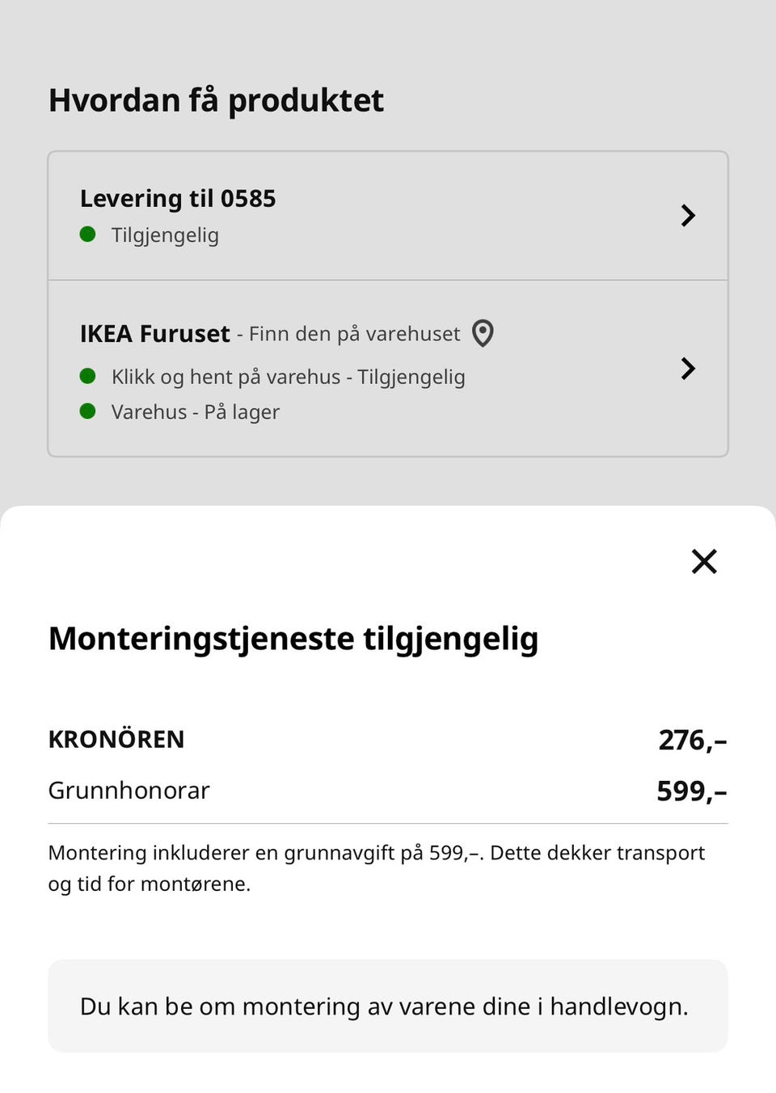
Task: Click the Tilgjengelig delivery status text
Action: point(165,235)
